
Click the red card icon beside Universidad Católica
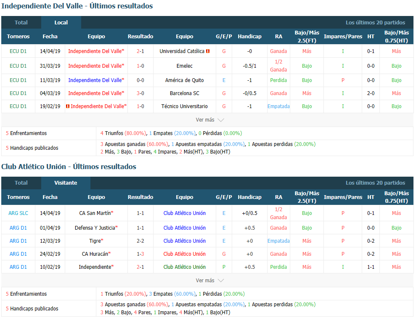(208, 51)
